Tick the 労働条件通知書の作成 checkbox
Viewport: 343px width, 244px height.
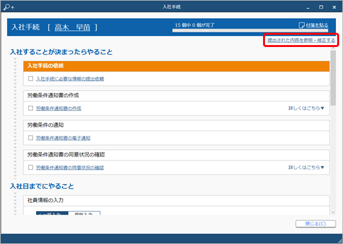coord(31,108)
